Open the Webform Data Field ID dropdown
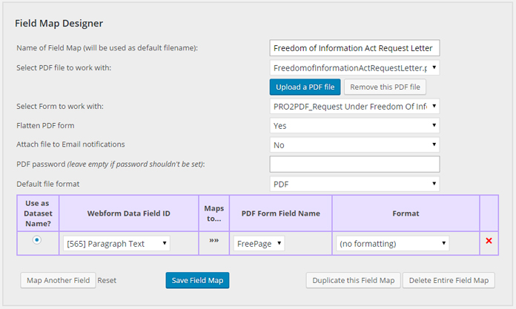The image size is (516, 309). [x=116, y=243]
